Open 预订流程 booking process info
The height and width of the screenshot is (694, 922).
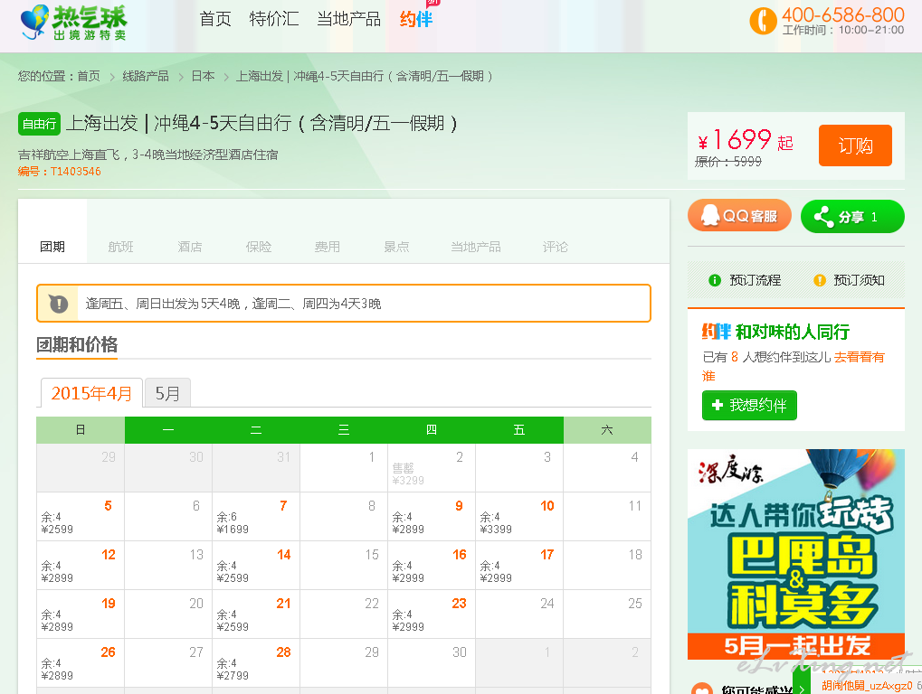[746, 280]
